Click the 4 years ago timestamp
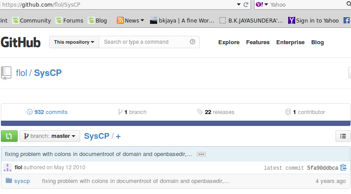Screen dimensions: 351x194 [331, 181]
